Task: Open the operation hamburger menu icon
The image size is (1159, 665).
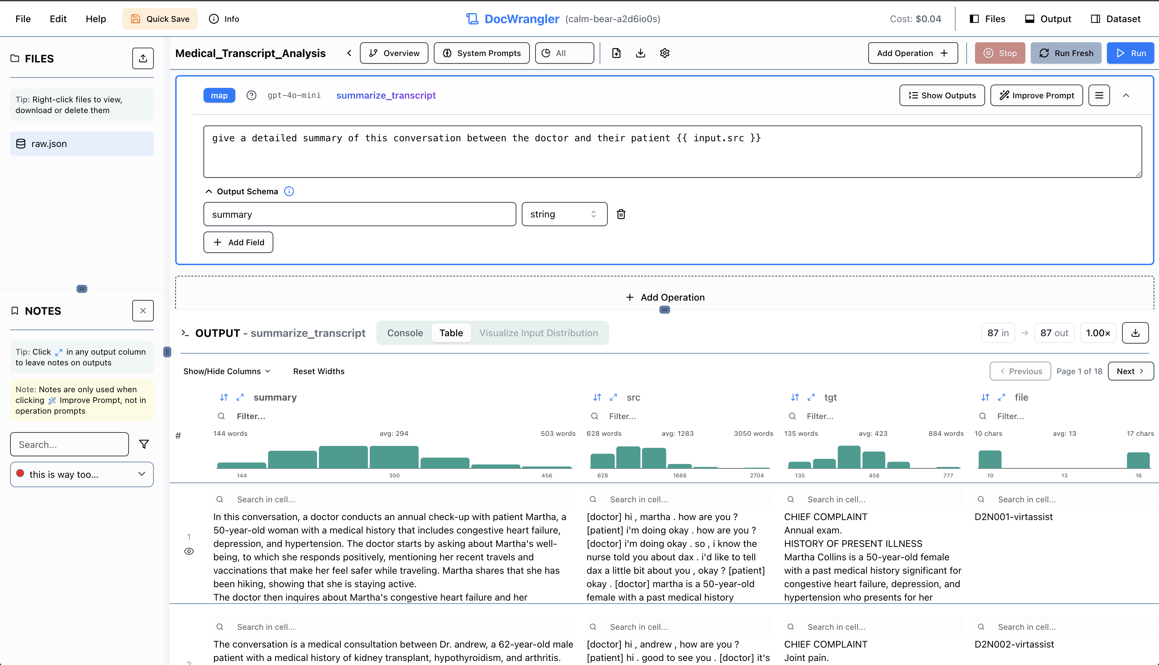Action: (1099, 96)
